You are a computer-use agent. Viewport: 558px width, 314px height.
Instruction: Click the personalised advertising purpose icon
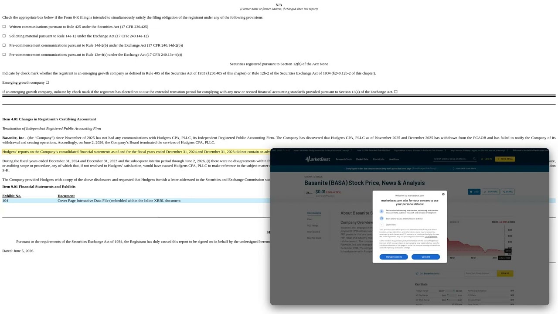tap(381, 212)
